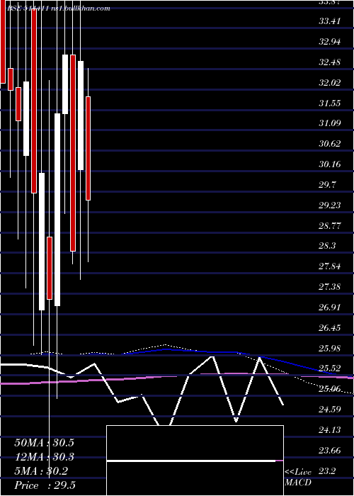Select the 30.16 price level label
The image size is (354, 496).
point(330,164)
